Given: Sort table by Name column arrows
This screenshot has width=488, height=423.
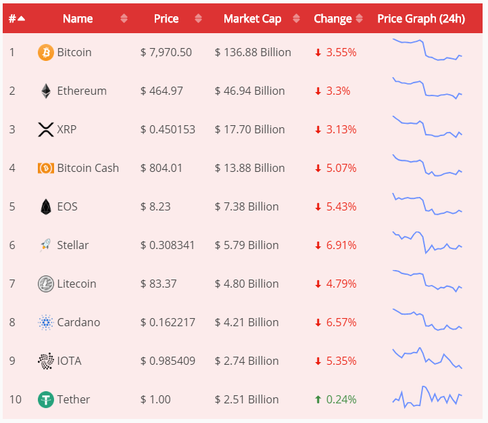Looking at the screenshot, I should point(124,19).
